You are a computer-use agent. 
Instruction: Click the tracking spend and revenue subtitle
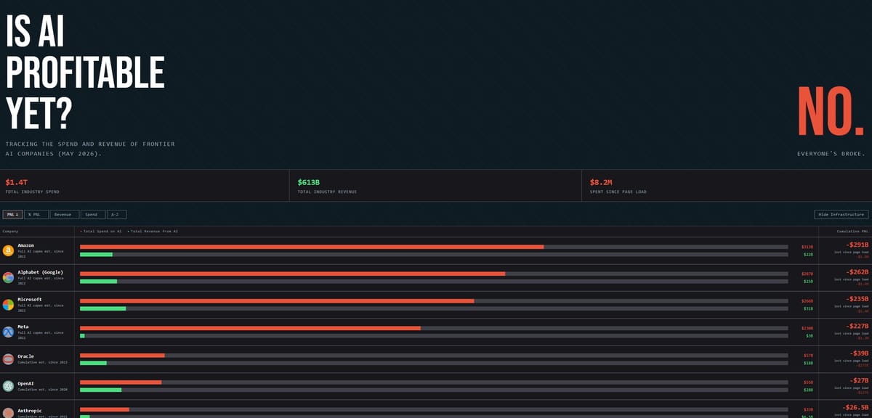pos(90,149)
